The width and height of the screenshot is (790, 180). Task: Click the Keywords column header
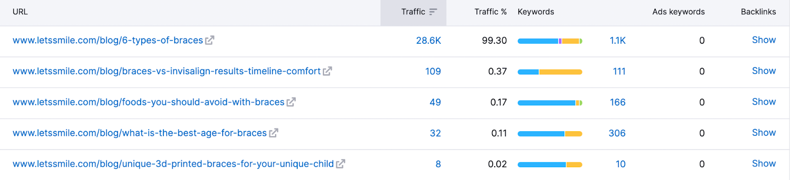[x=536, y=12]
